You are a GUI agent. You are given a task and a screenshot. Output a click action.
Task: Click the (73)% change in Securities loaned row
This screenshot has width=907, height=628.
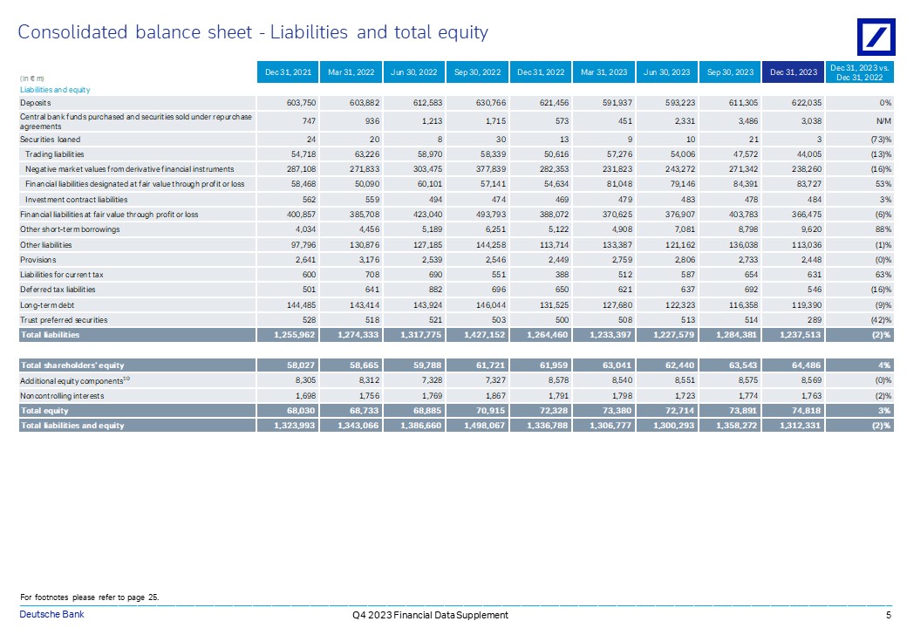[x=881, y=140]
